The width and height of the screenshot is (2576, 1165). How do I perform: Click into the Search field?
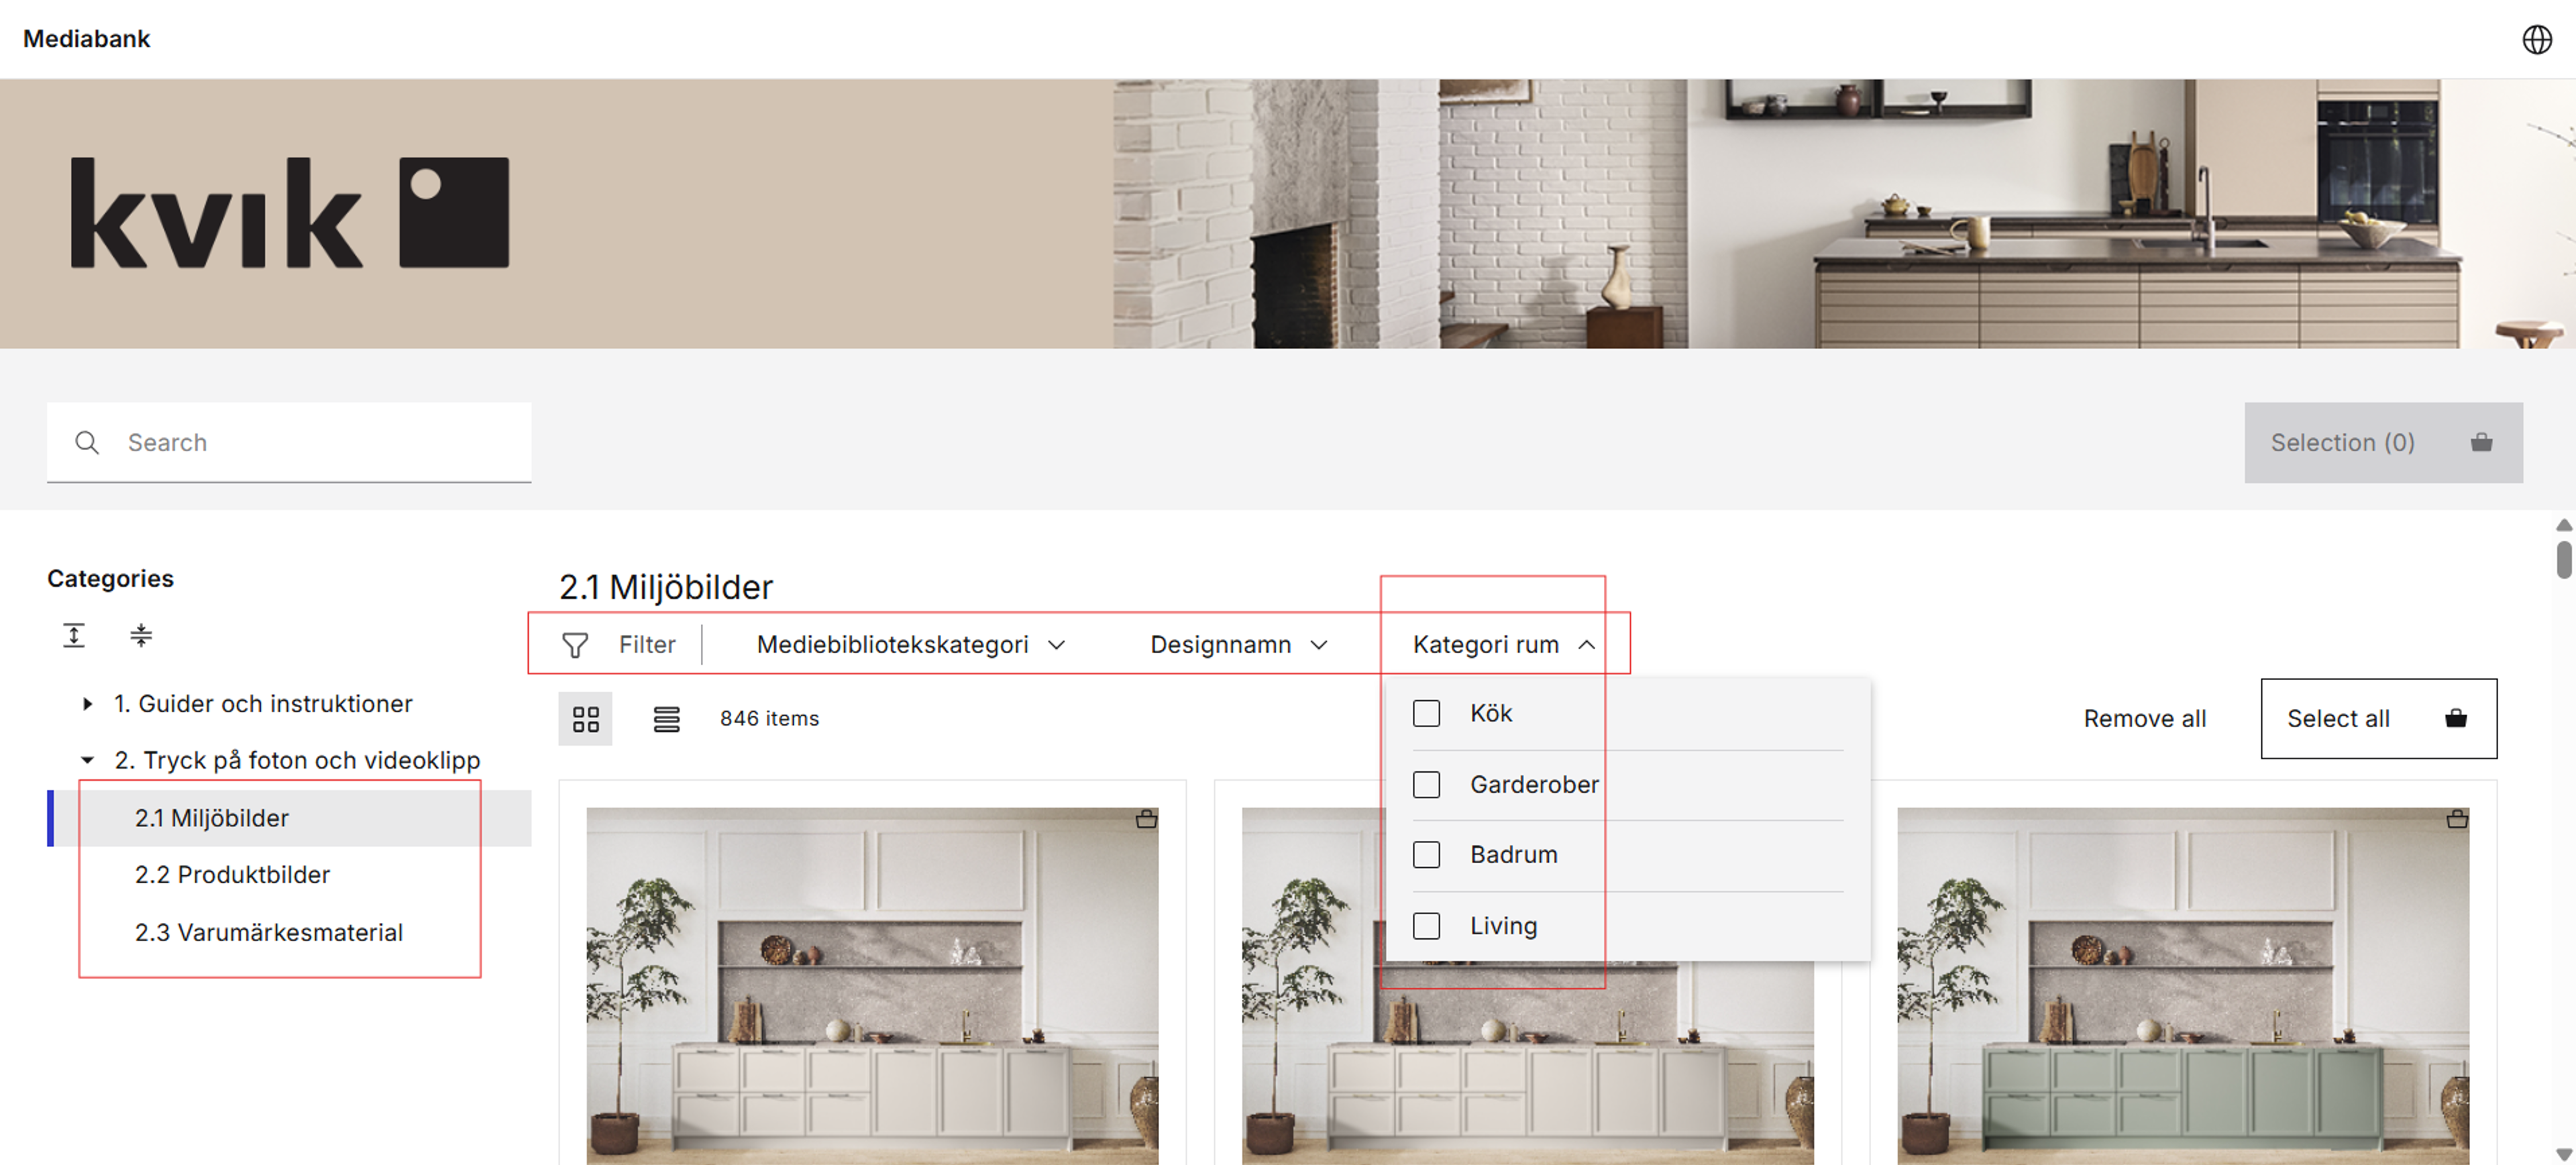320,442
